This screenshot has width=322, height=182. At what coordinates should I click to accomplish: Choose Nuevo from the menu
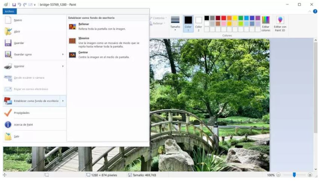pos(35,20)
